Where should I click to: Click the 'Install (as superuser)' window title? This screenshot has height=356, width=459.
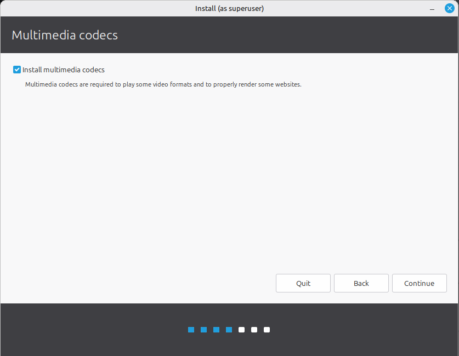(x=229, y=8)
